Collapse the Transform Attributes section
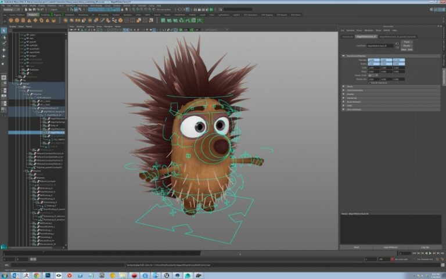446x279 pixels. (x=354, y=55)
